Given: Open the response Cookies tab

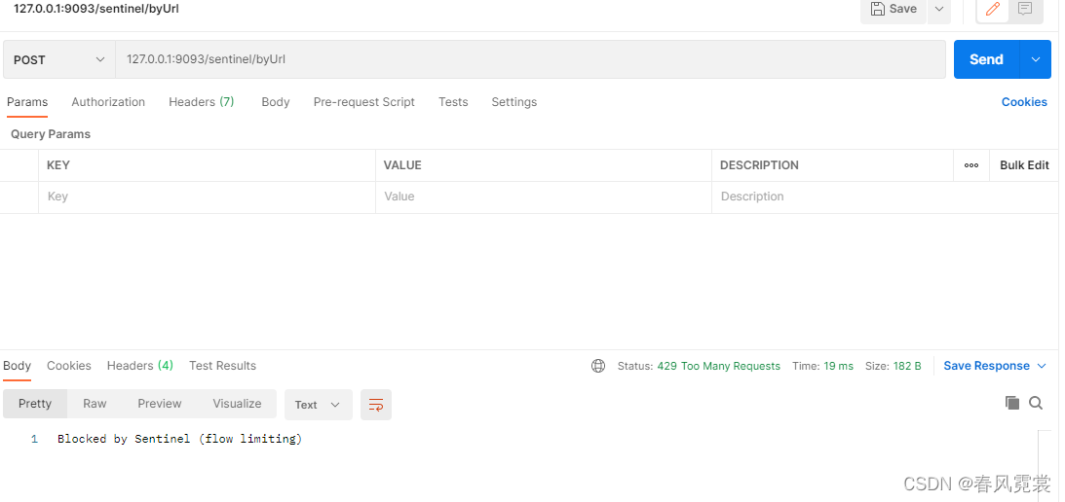Looking at the screenshot, I should pyautogui.click(x=68, y=366).
